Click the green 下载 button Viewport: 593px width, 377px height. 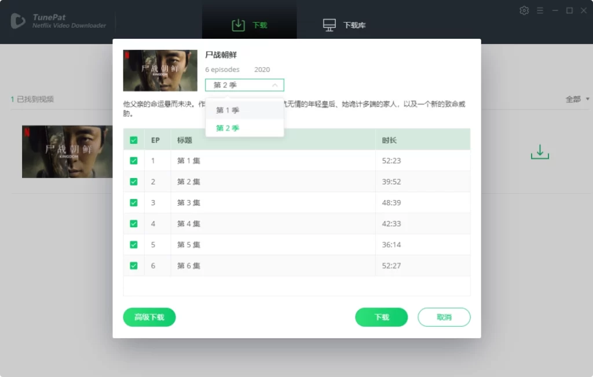[381, 317]
